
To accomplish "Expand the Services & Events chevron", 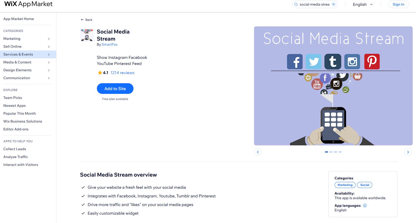I will coord(49,55).
